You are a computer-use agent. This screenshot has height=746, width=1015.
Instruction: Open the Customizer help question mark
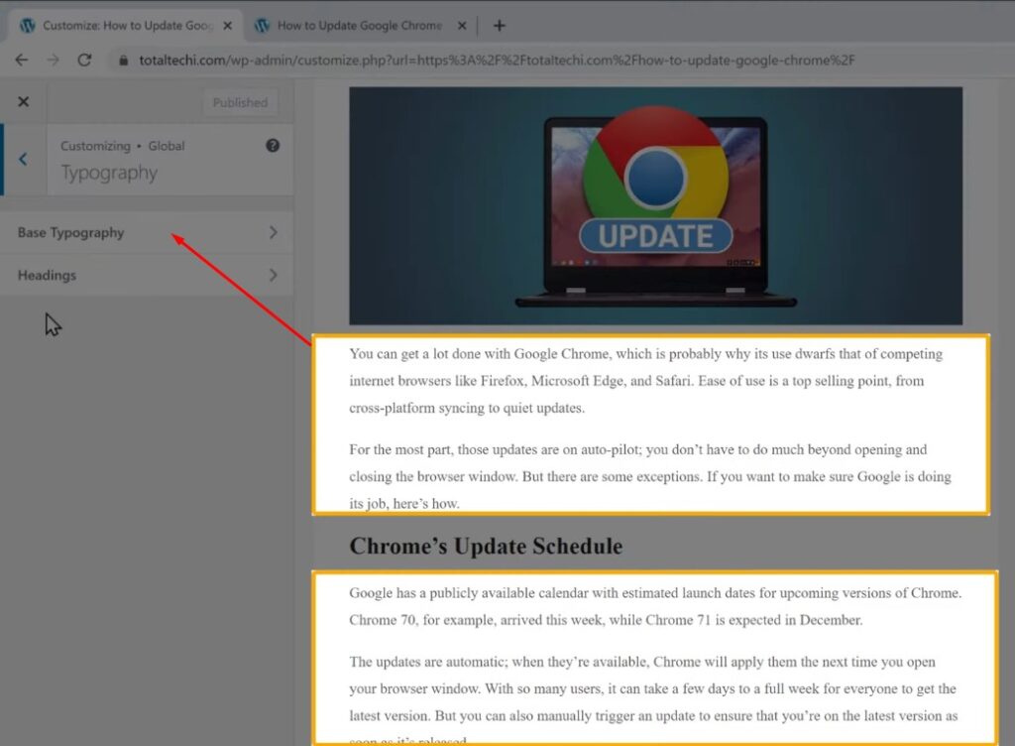pos(273,146)
